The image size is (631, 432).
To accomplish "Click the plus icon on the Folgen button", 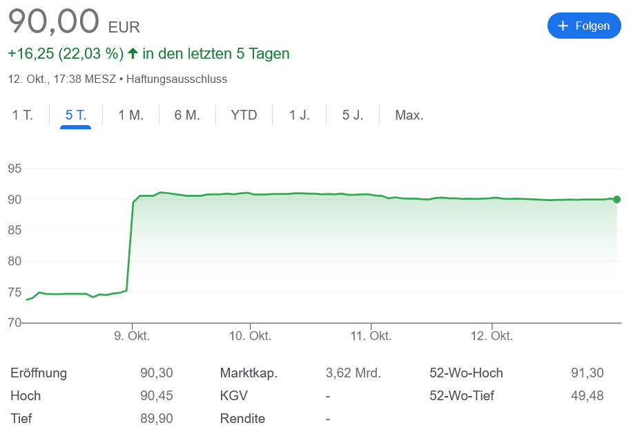I will (563, 26).
